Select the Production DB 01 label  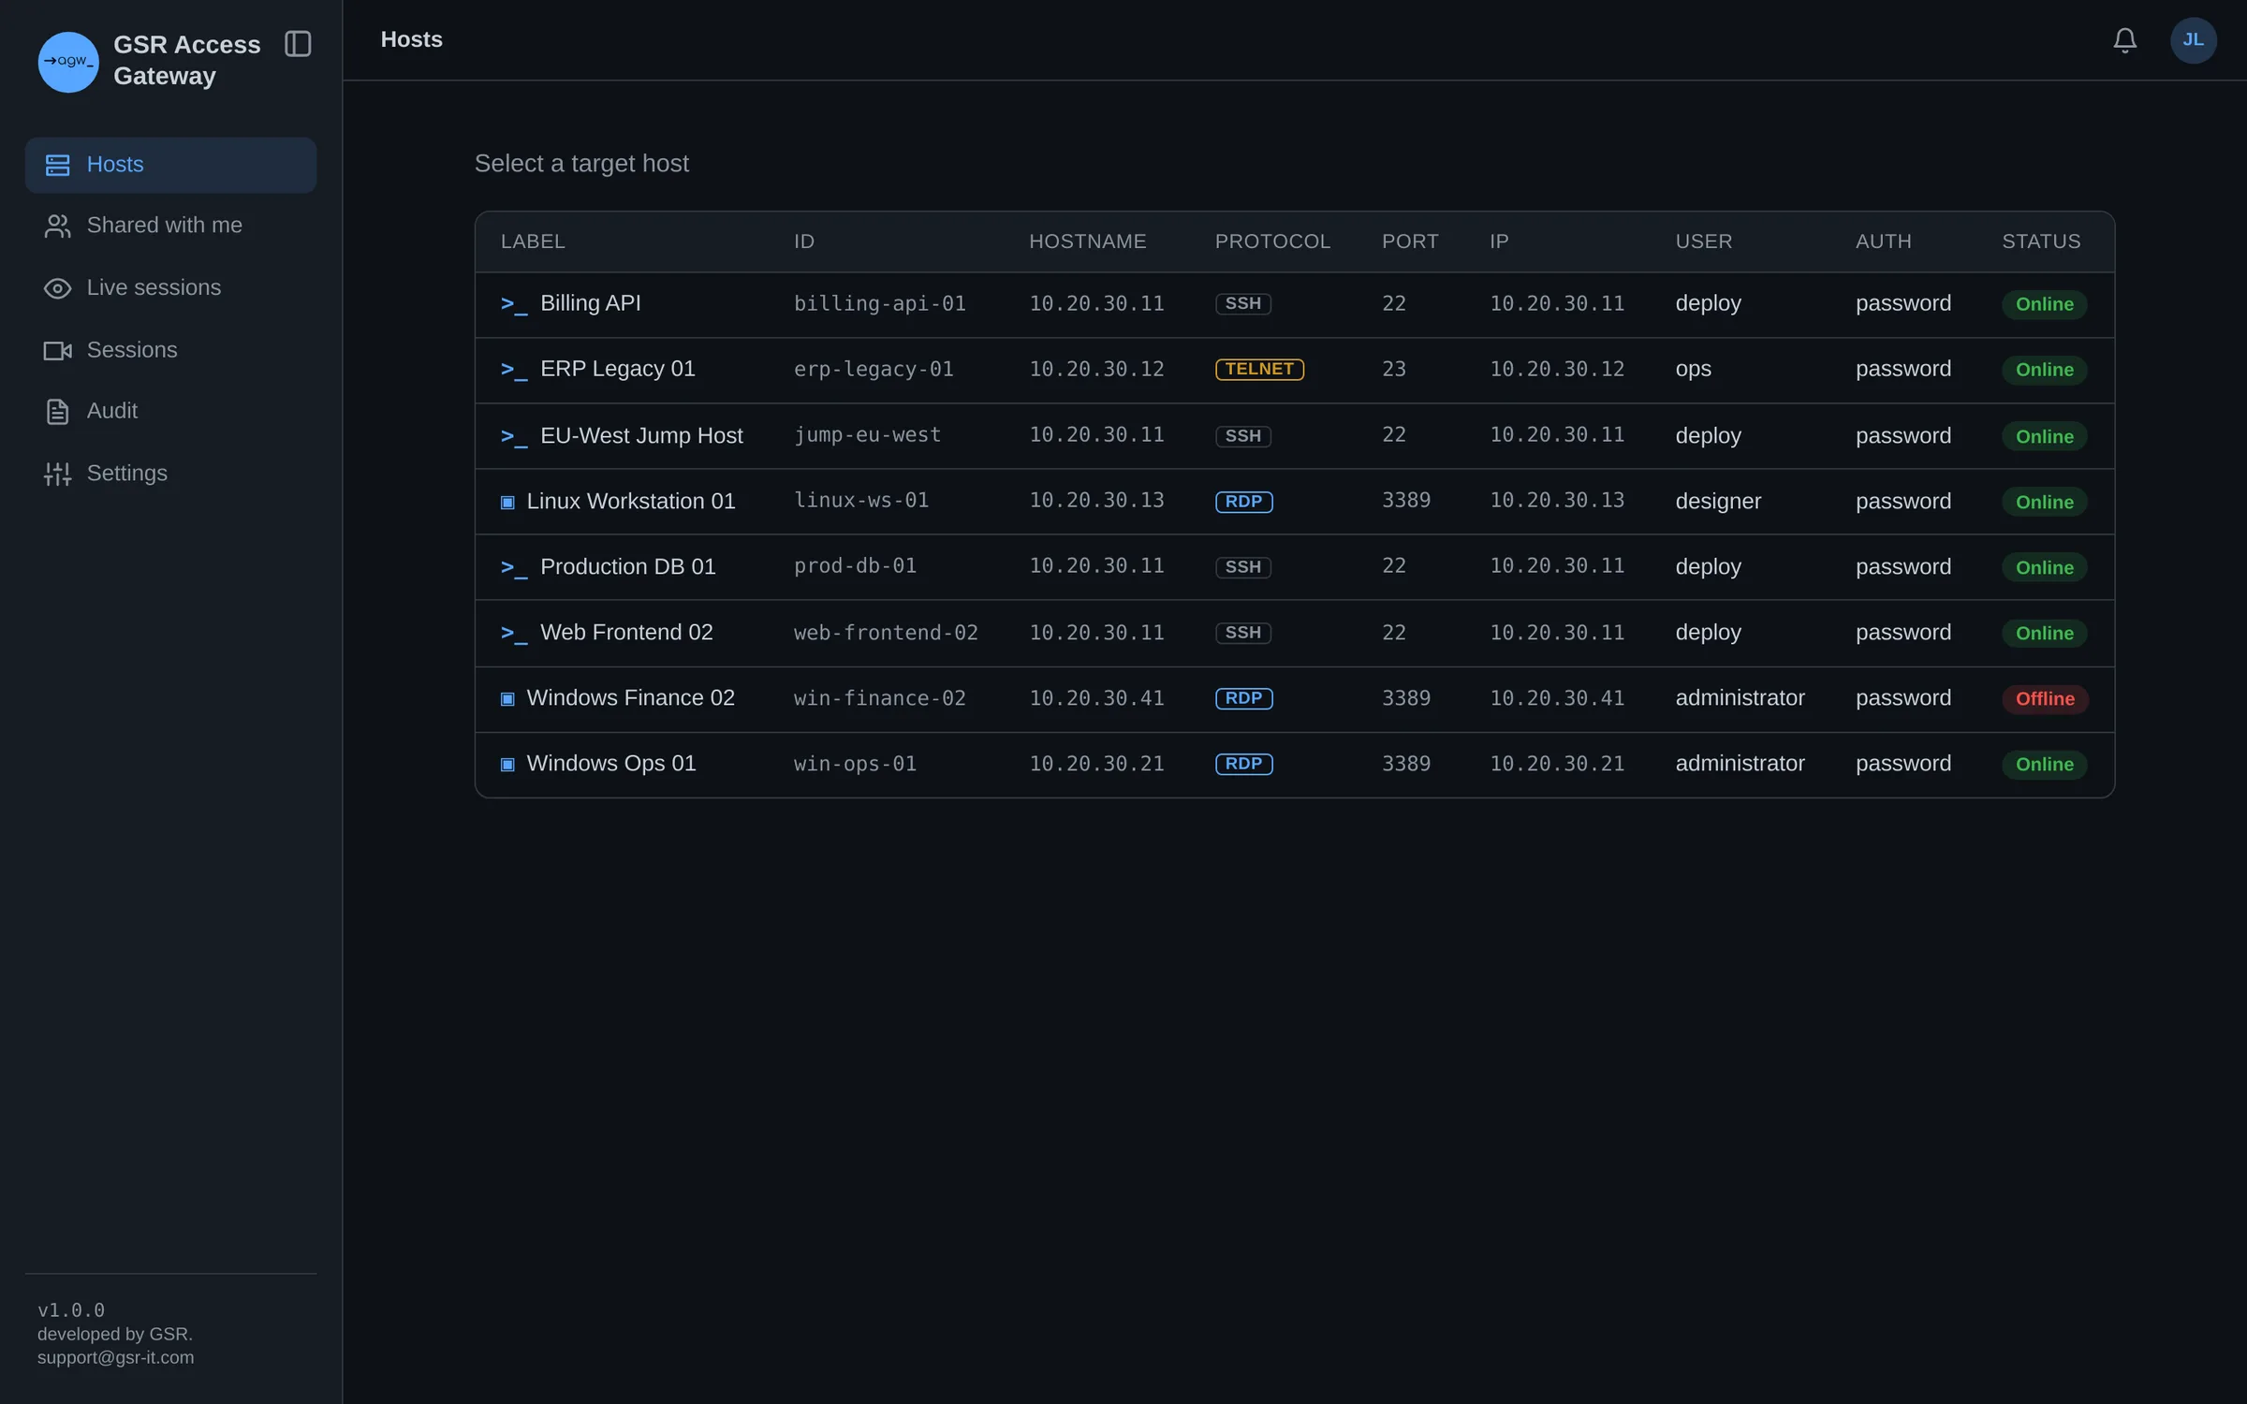[627, 566]
